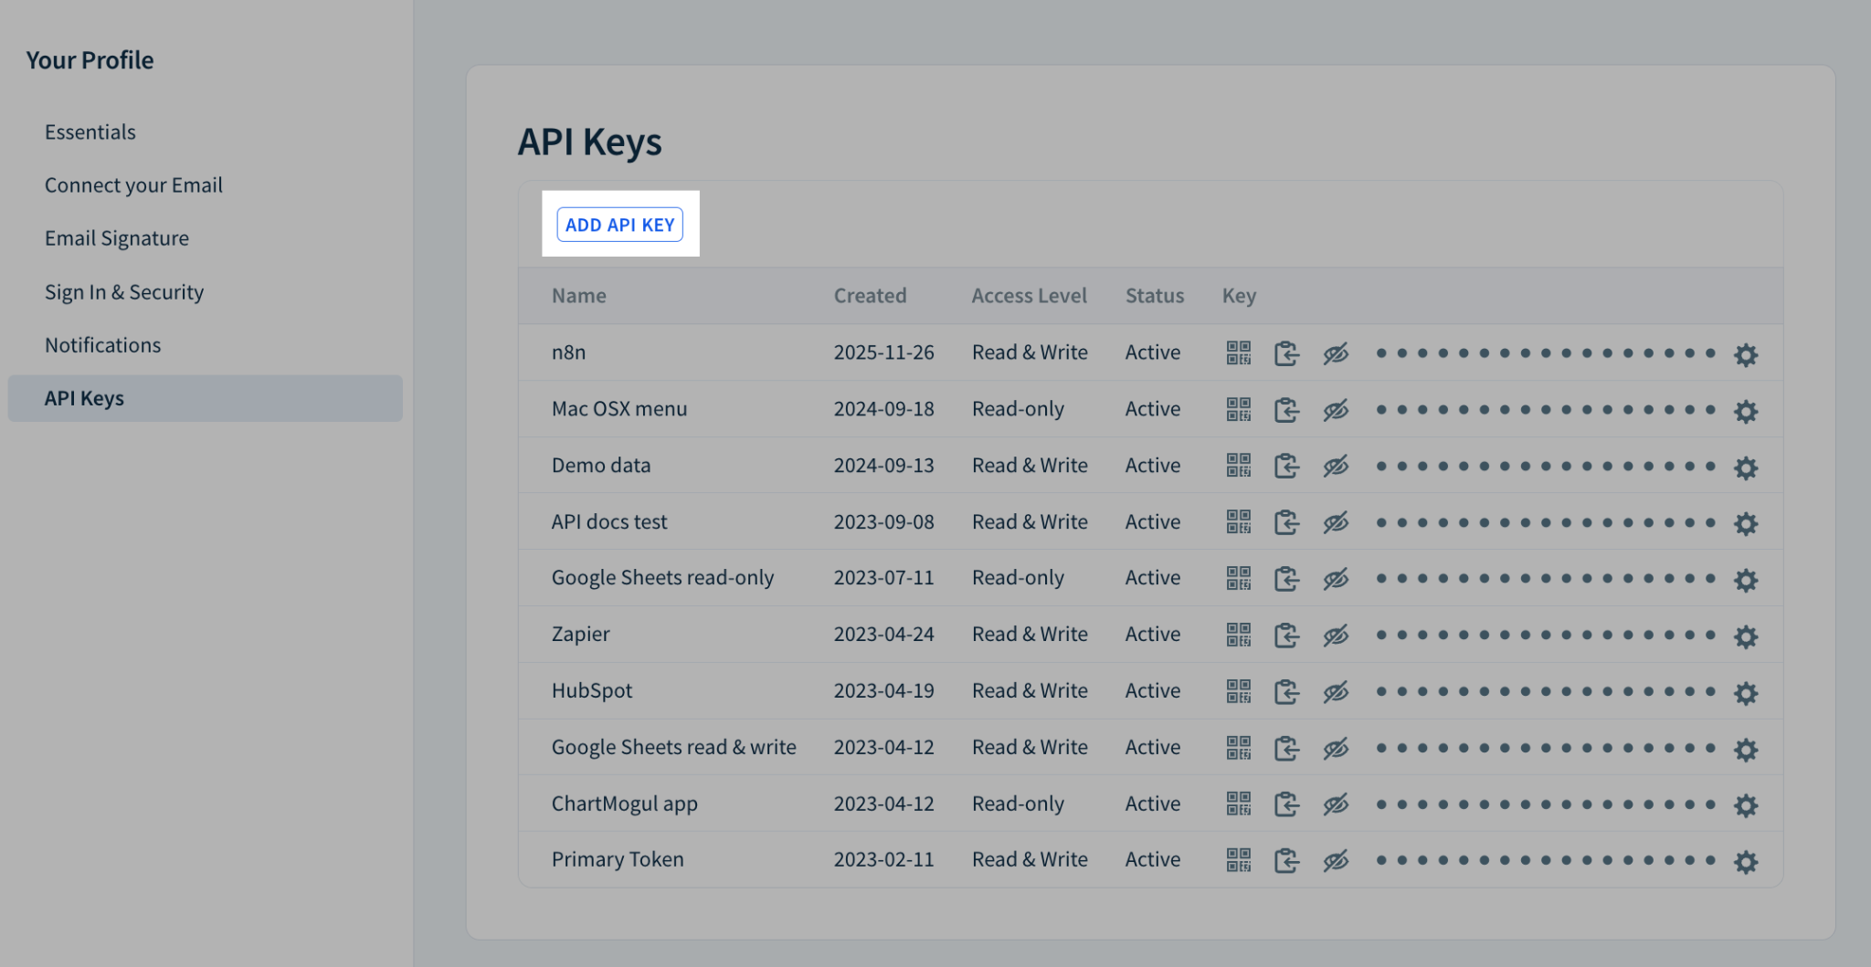
Task: Go to Sign In & Security
Action: (124, 291)
